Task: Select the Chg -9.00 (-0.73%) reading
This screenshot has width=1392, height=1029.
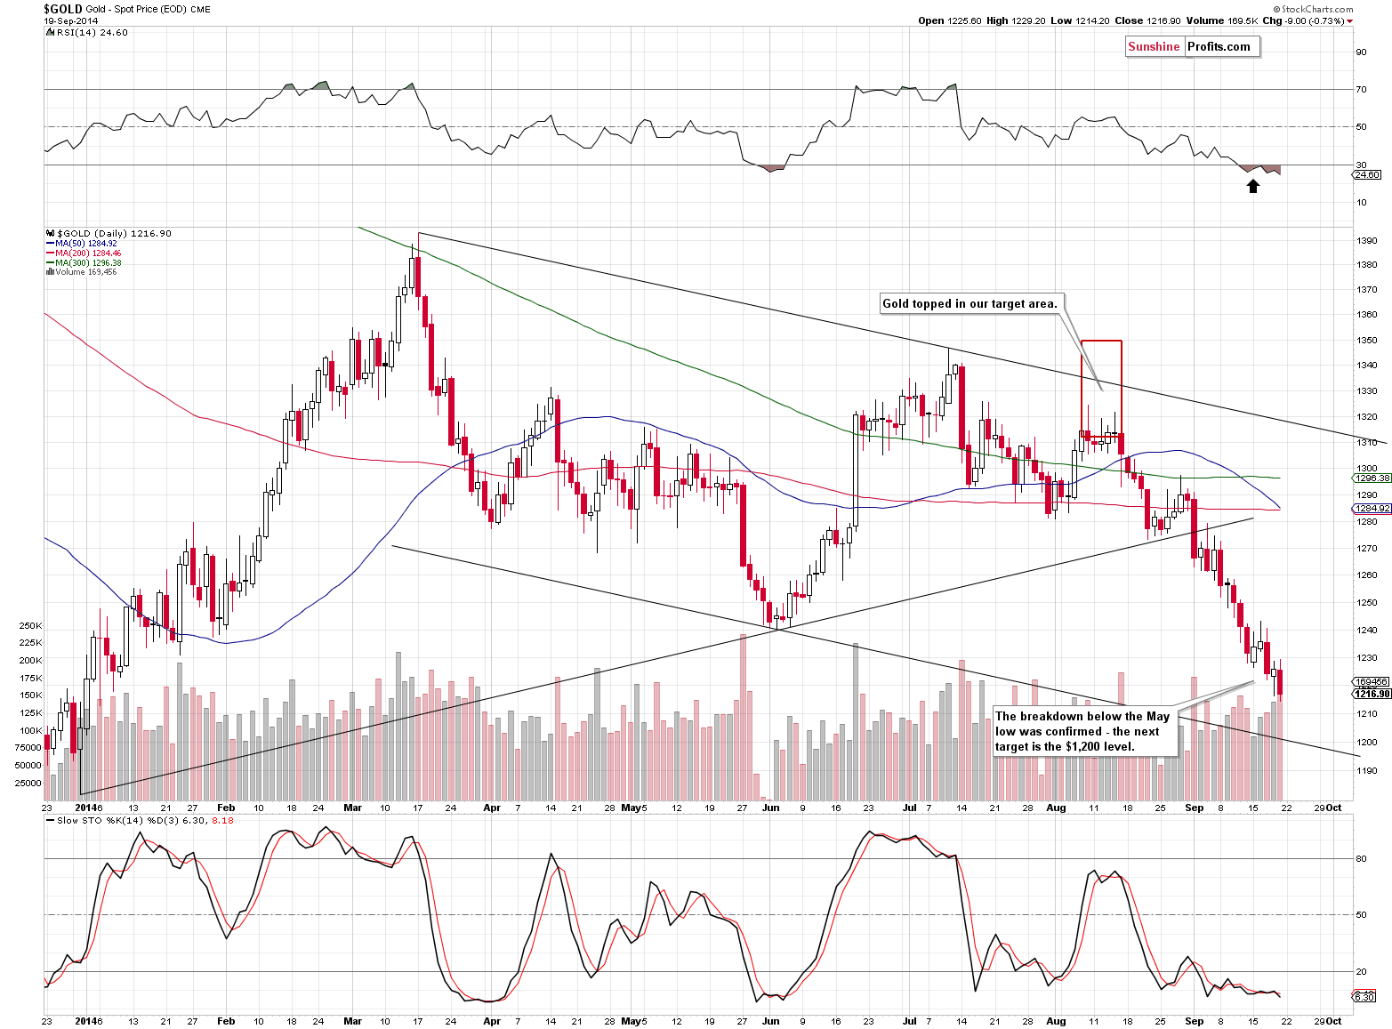Action: point(1303,20)
